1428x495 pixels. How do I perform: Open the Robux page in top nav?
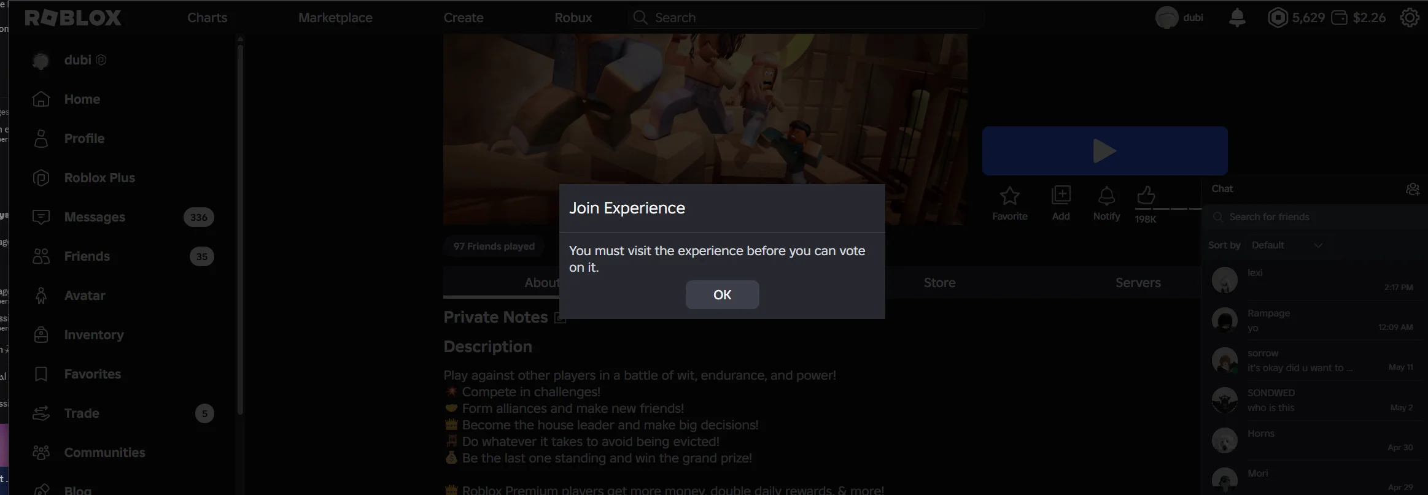pos(573,18)
